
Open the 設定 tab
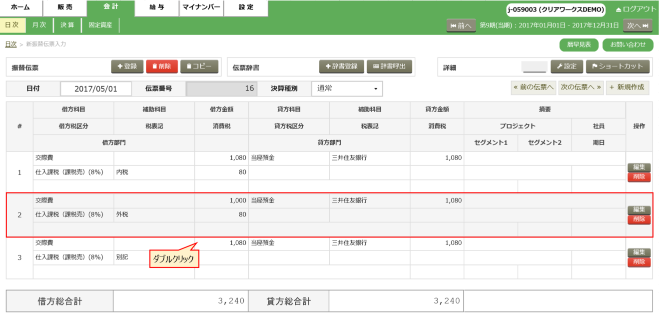pos(246,7)
